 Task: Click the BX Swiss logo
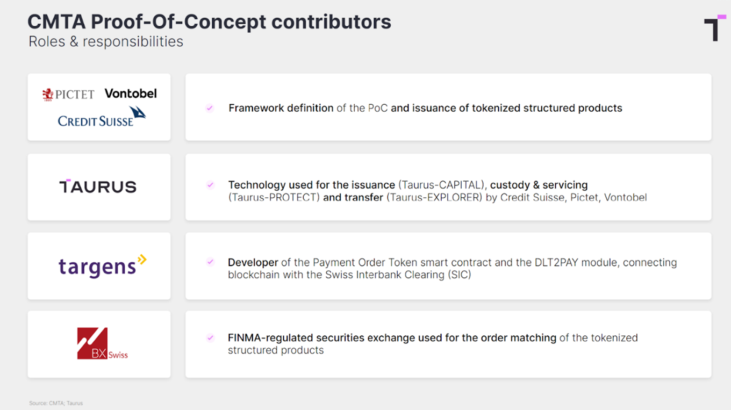(102, 343)
